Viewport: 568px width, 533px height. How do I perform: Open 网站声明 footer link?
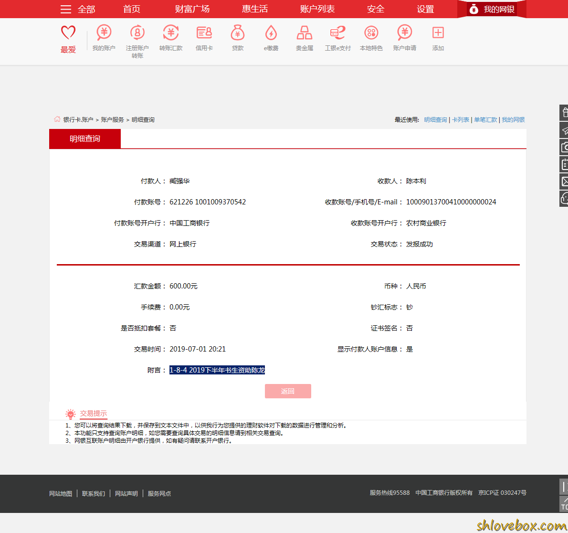[126, 493]
